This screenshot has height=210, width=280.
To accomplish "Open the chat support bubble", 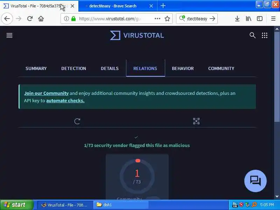I will pyautogui.click(x=255, y=181).
